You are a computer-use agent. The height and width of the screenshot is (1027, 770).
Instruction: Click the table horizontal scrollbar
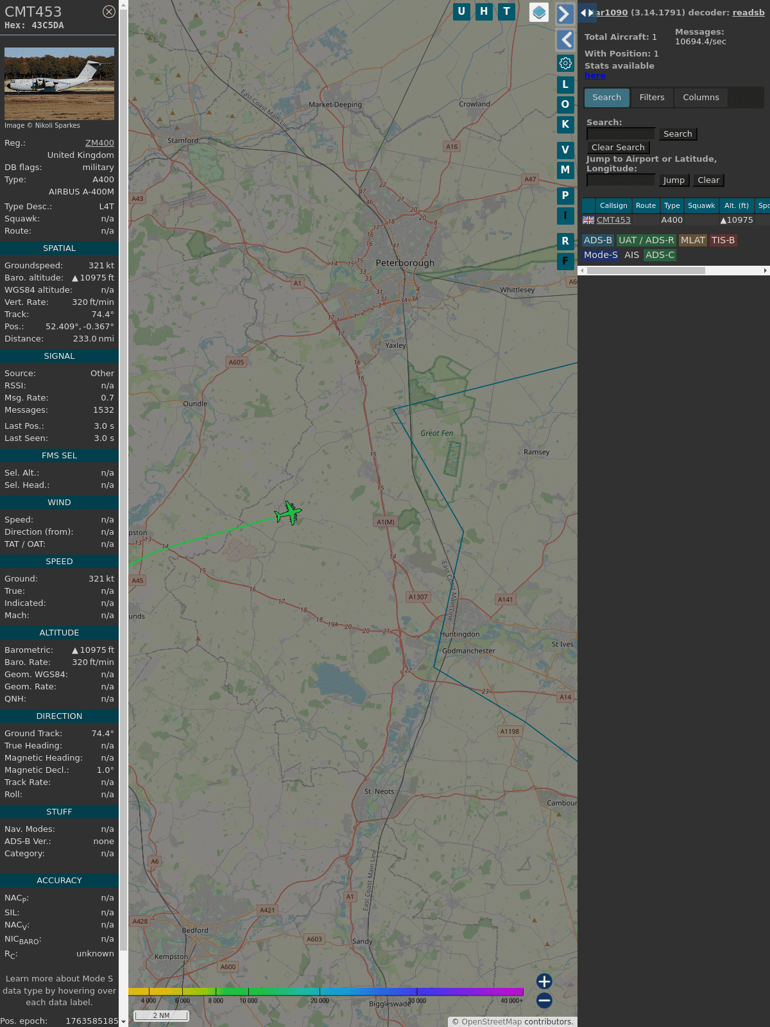coord(646,270)
